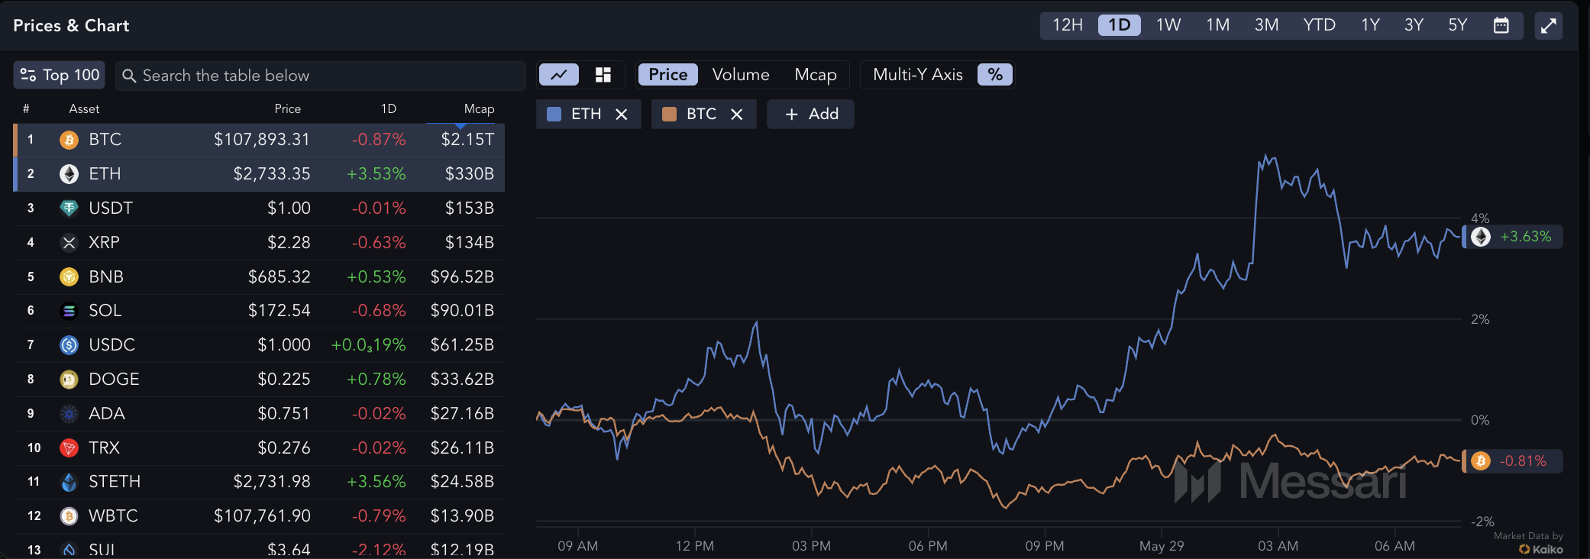Click the blue ETH color swatch

coord(554,114)
